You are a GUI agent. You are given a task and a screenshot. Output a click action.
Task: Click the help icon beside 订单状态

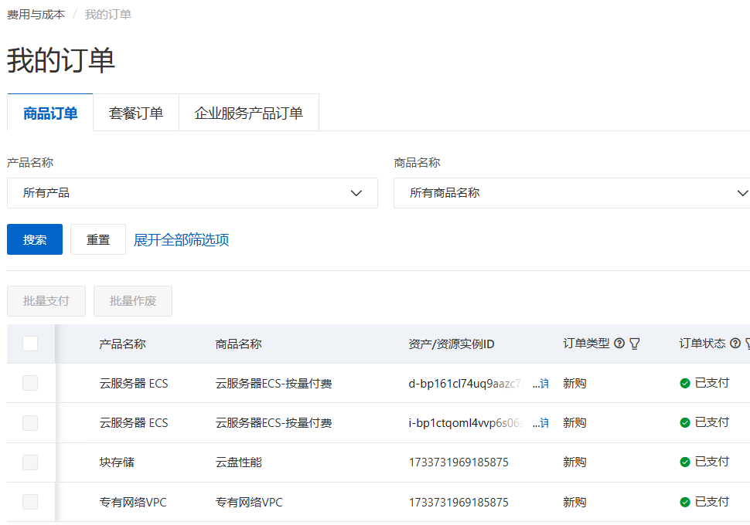pyautogui.click(x=735, y=344)
